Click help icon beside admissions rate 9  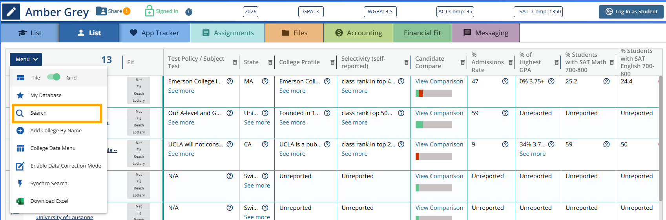[505, 144]
